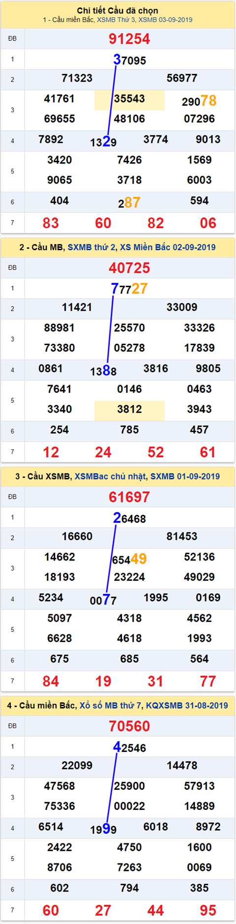Click number 65449 with orange digits
Image resolution: width=236 pixels, height=924 pixels.
pyautogui.click(x=129, y=559)
